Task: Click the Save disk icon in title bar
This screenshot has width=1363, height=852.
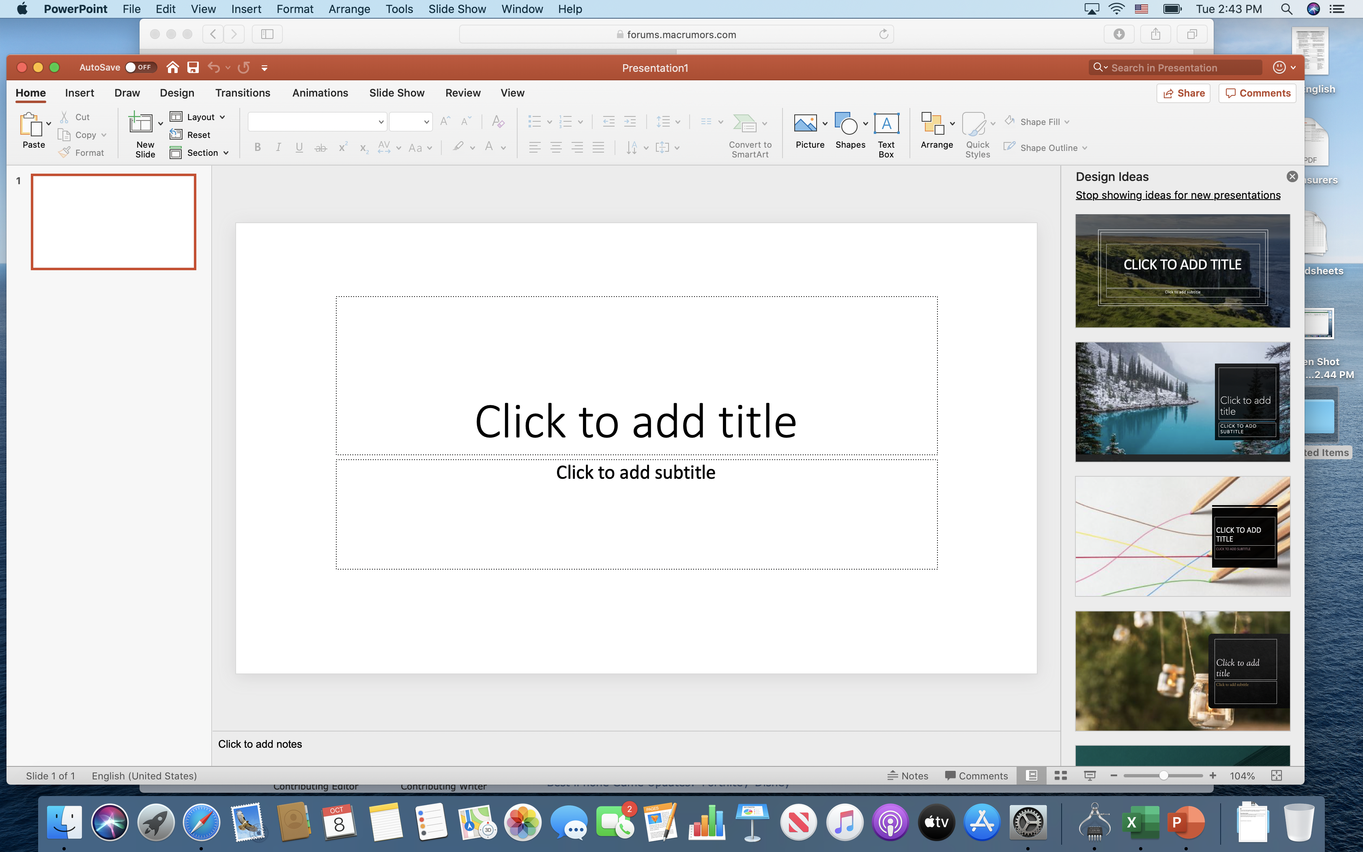Action: [193, 68]
